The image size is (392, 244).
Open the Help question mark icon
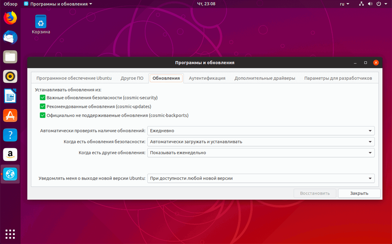click(10, 135)
